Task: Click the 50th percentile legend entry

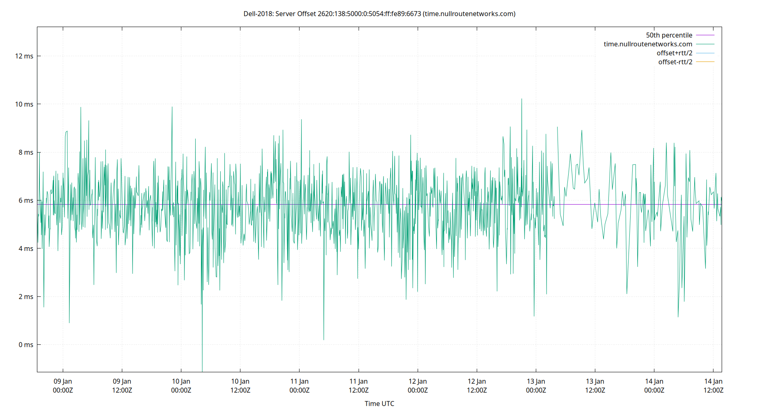Action: 669,35
